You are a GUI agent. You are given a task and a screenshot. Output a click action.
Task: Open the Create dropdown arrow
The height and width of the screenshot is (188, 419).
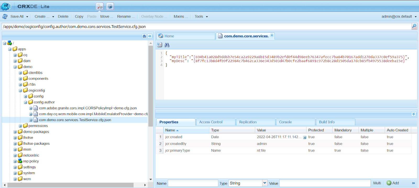point(53,17)
